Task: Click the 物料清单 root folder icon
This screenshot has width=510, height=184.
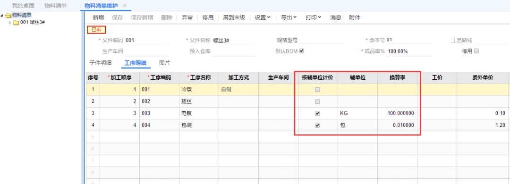Action: point(8,15)
